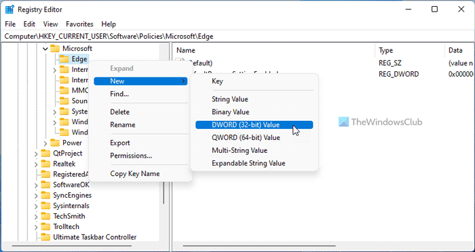Open the View menu

51,24
